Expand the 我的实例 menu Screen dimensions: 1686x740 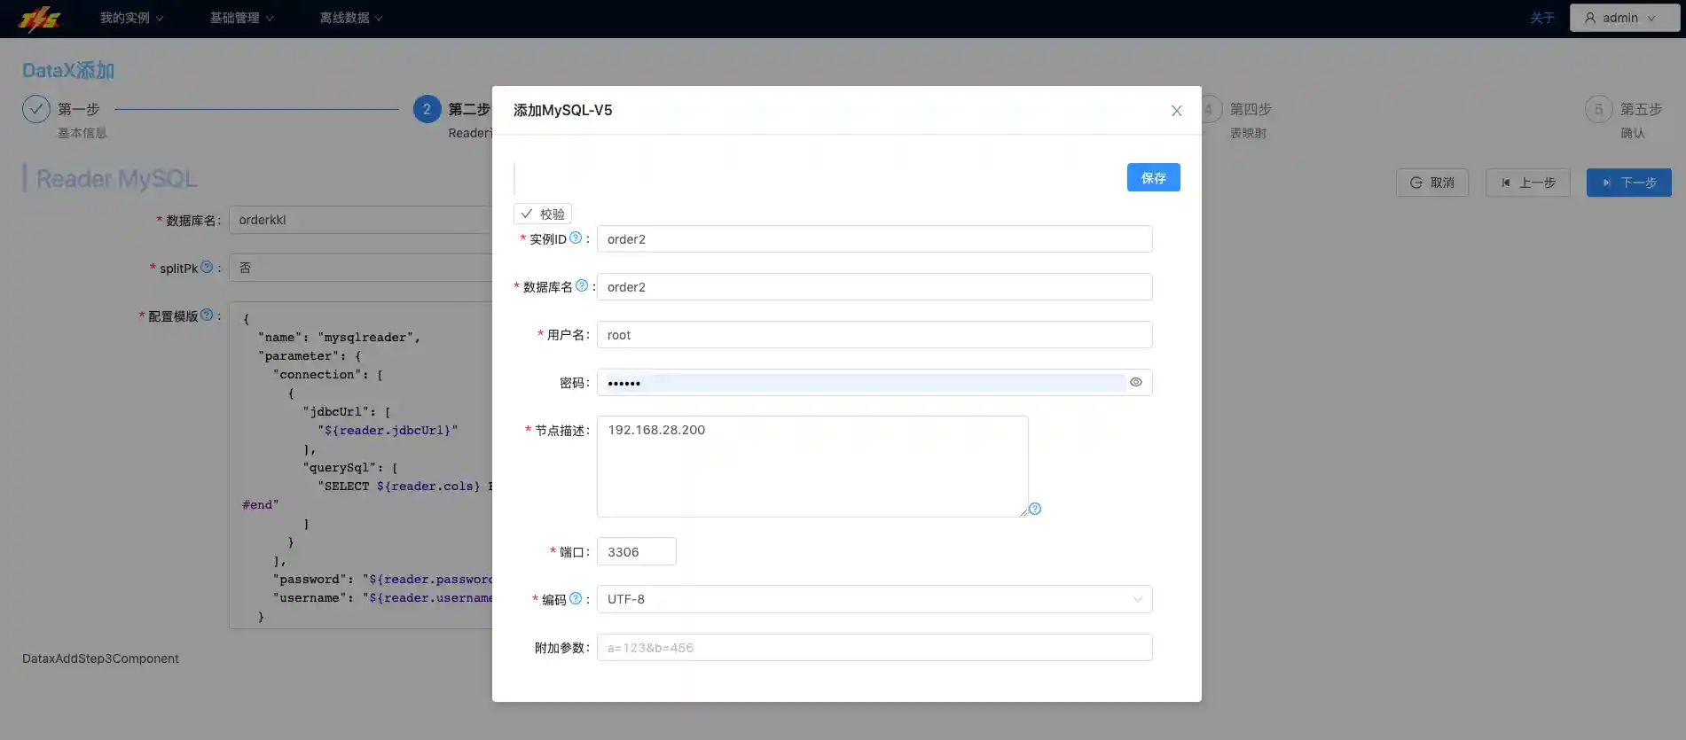point(131,18)
